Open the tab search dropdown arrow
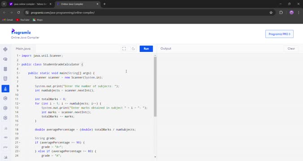This screenshot has width=303, height=161. 4,4
